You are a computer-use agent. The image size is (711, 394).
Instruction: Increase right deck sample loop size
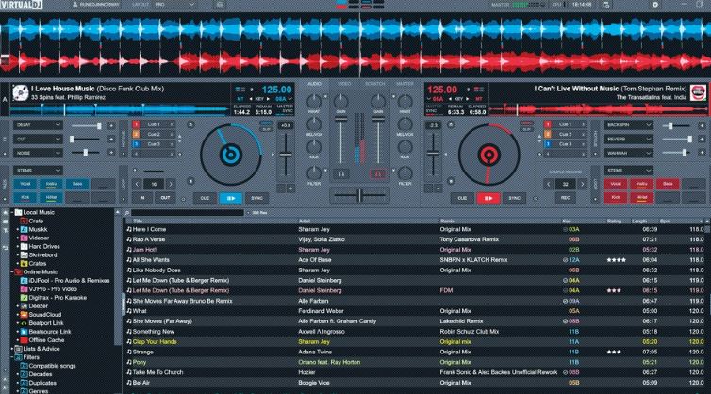coord(582,184)
